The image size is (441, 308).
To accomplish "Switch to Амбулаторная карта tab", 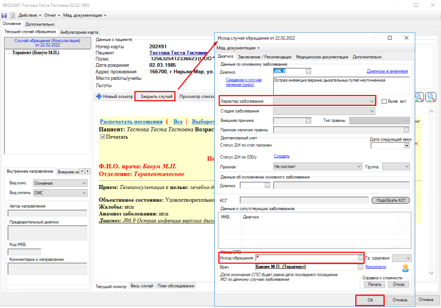I will [79, 32].
